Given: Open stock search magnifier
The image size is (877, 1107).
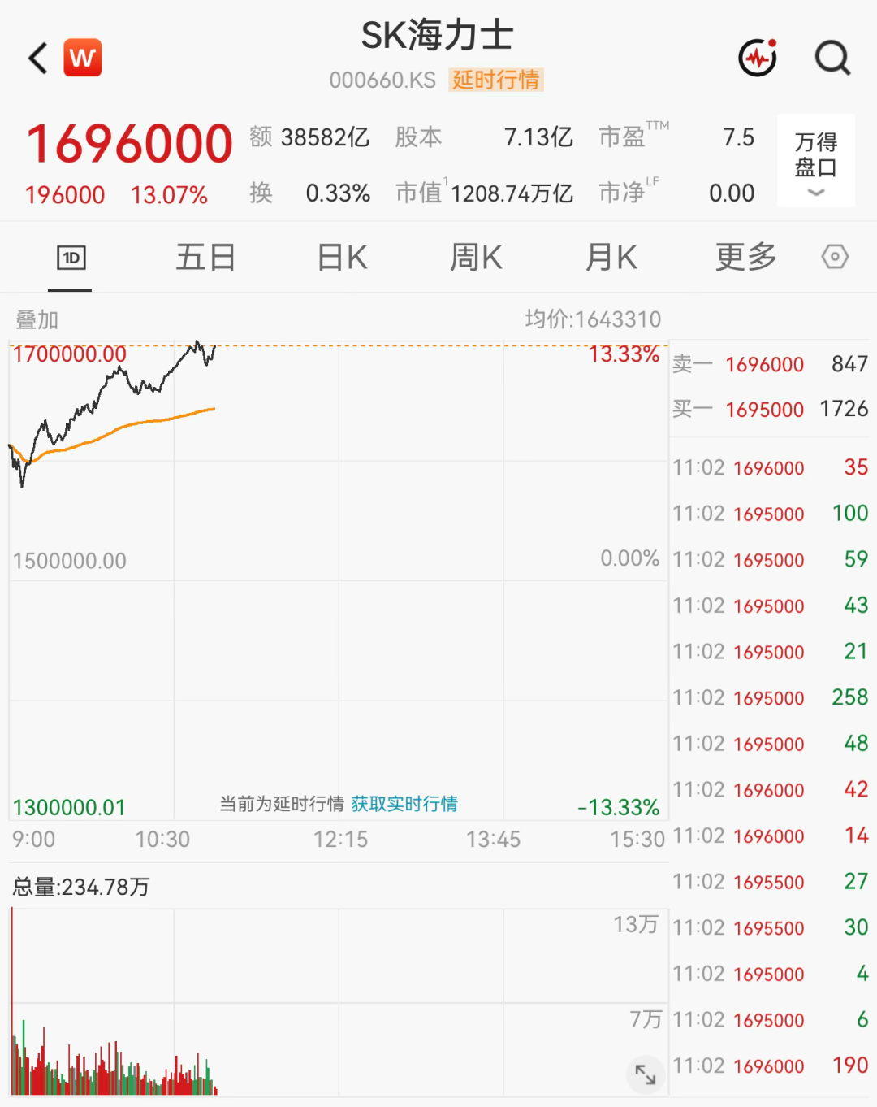Looking at the screenshot, I should point(832,58).
